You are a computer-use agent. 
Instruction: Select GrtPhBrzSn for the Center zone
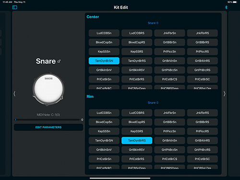pos(169,70)
